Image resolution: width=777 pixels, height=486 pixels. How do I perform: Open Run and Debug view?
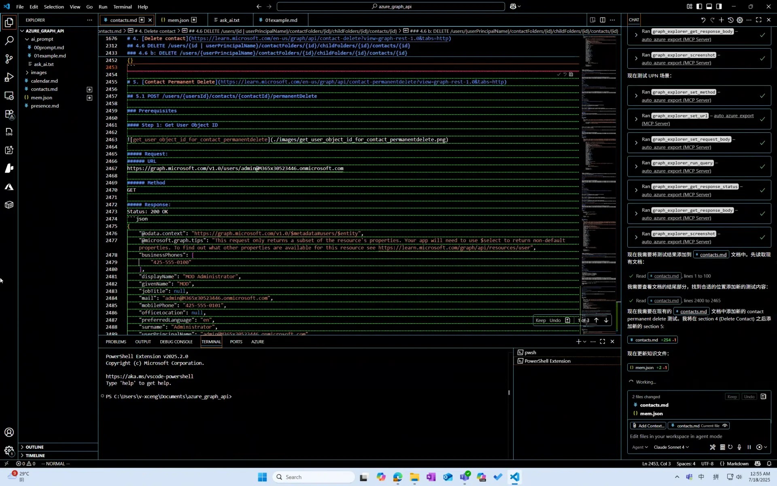click(9, 77)
